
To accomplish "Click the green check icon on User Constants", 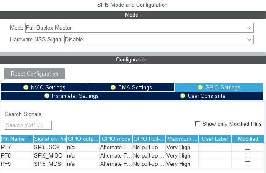I will point(183,96).
